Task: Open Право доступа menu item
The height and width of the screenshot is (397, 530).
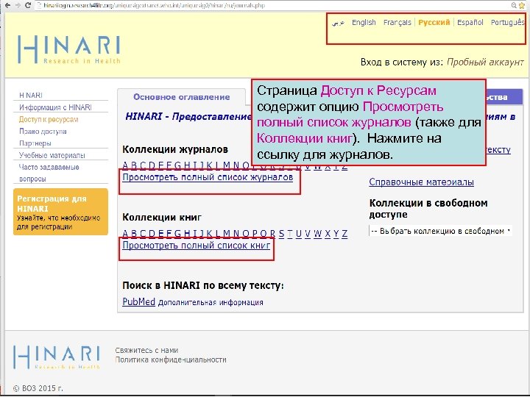Action: (43, 132)
